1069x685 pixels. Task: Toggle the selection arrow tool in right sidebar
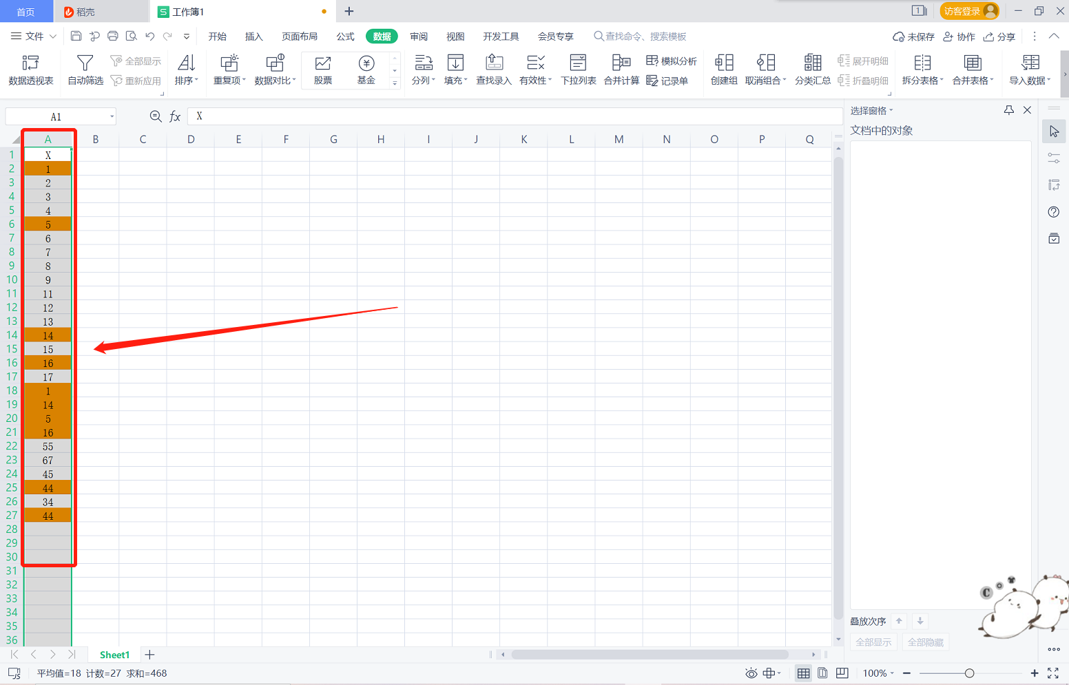[1054, 131]
